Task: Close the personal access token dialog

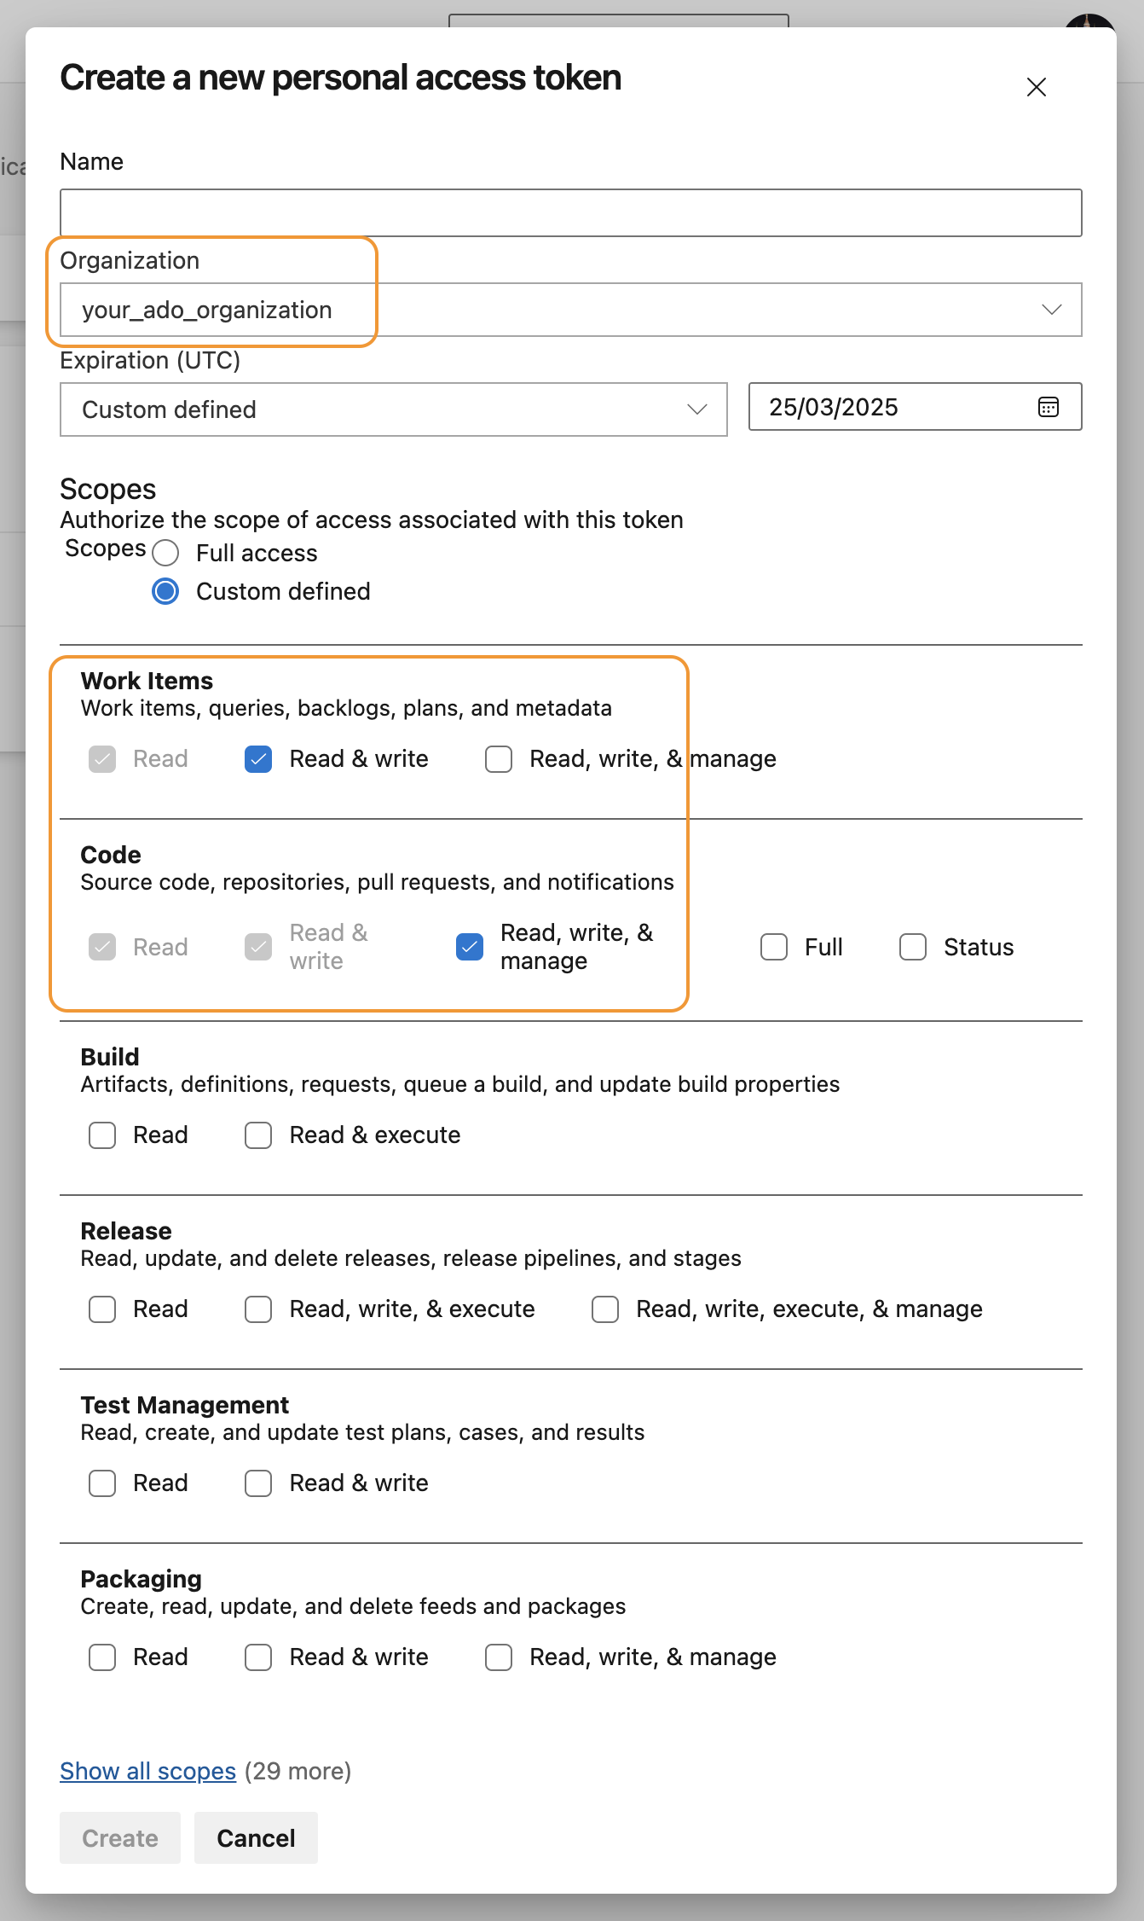Action: tap(1036, 87)
